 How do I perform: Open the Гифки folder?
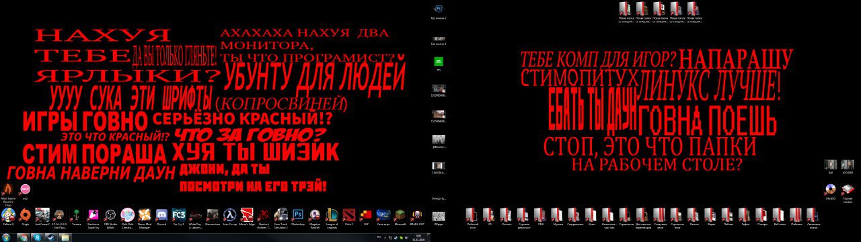[745, 216]
